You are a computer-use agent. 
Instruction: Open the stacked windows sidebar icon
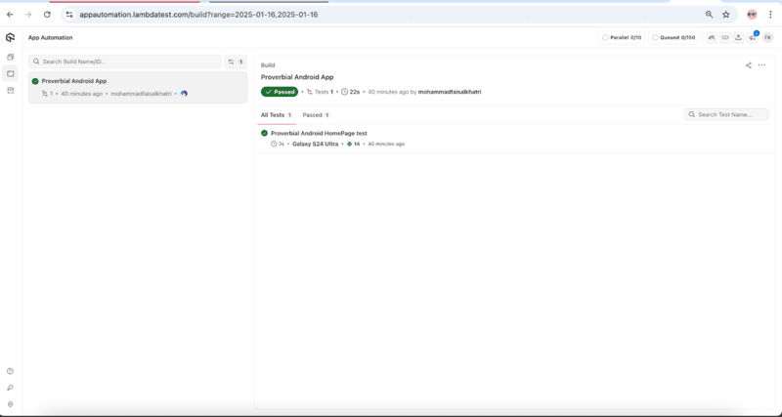(x=10, y=58)
